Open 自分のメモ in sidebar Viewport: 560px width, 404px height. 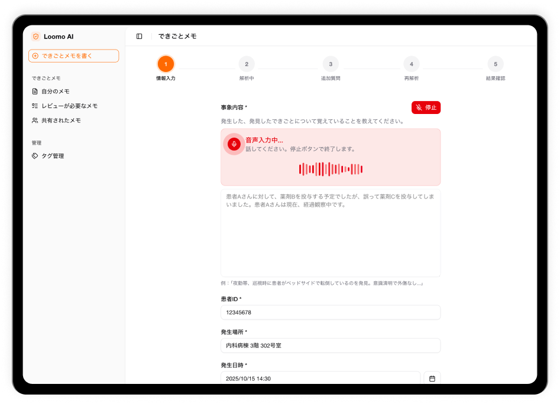pyautogui.click(x=56, y=92)
